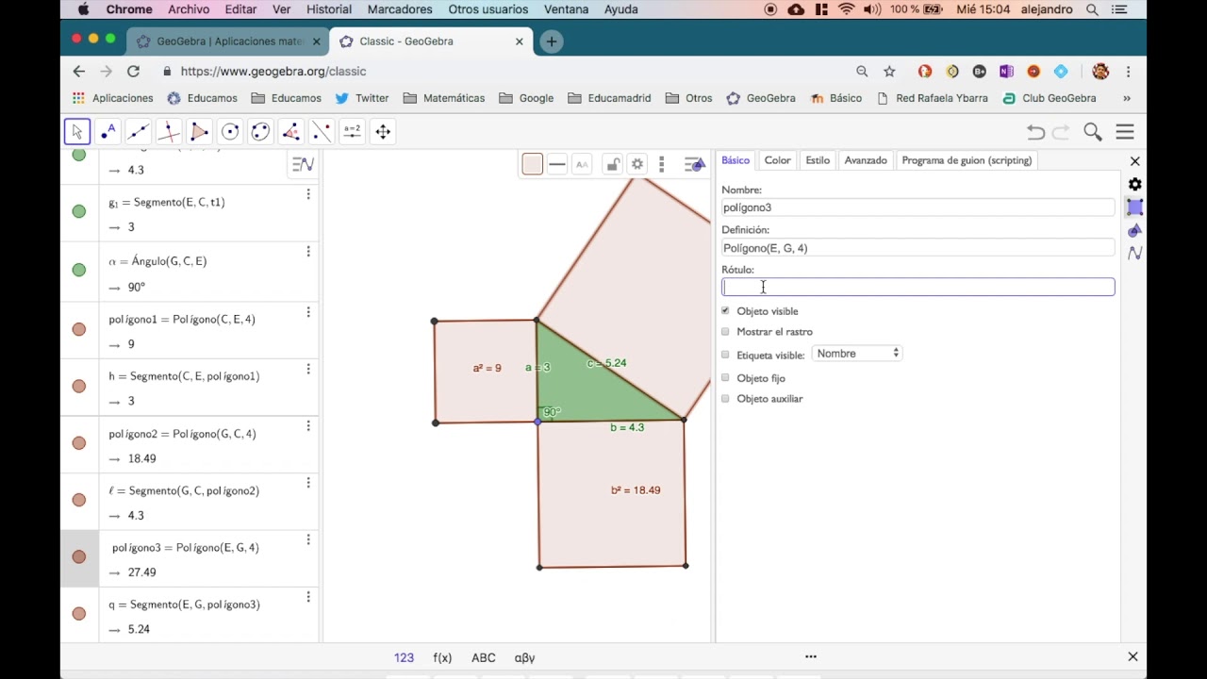The height and width of the screenshot is (679, 1207).
Task: Open the style bar three-dot more options
Action: [x=662, y=165]
